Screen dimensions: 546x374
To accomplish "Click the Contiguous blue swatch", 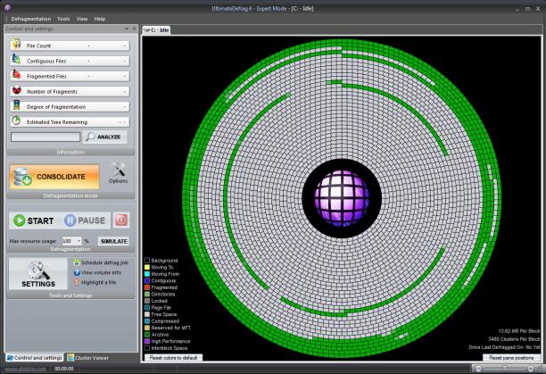I will click(147, 280).
